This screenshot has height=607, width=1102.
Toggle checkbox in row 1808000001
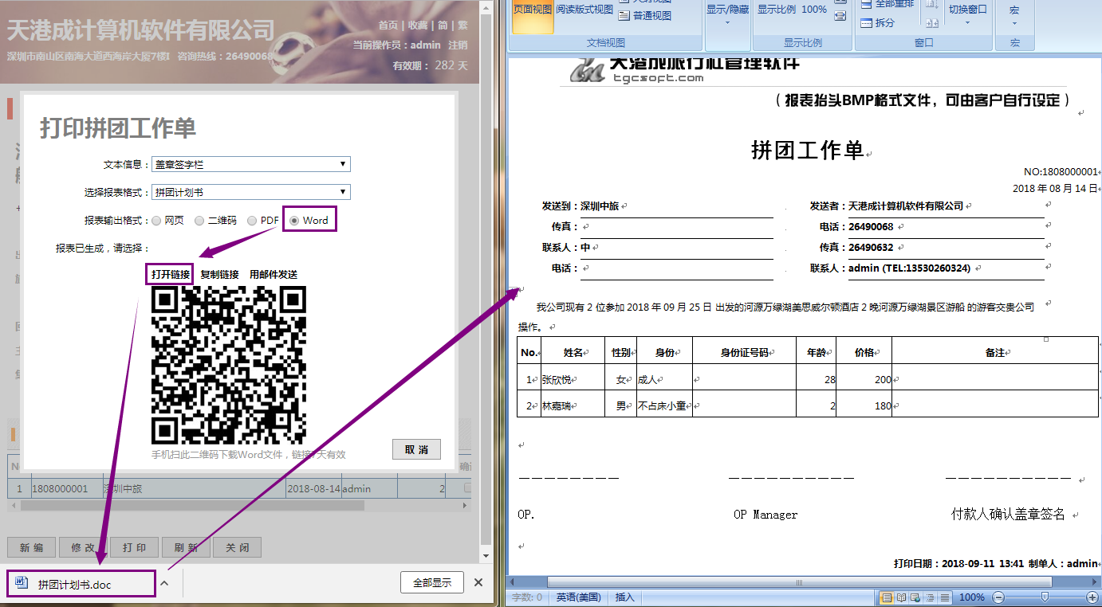click(x=468, y=488)
